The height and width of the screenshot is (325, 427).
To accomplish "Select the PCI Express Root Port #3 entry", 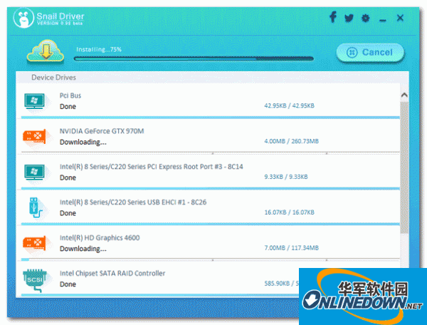I will [151, 167].
